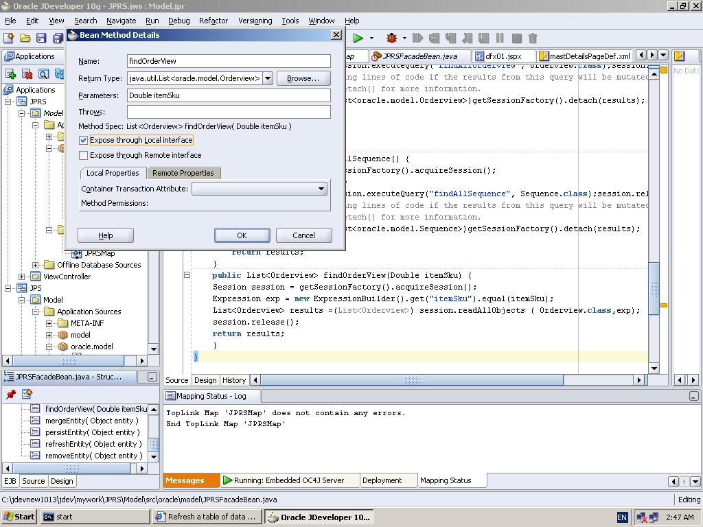Open the Container Transaction Attribute dropdown
Image resolution: width=703 pixels, height=527 pixels.
tap(321, 189)
